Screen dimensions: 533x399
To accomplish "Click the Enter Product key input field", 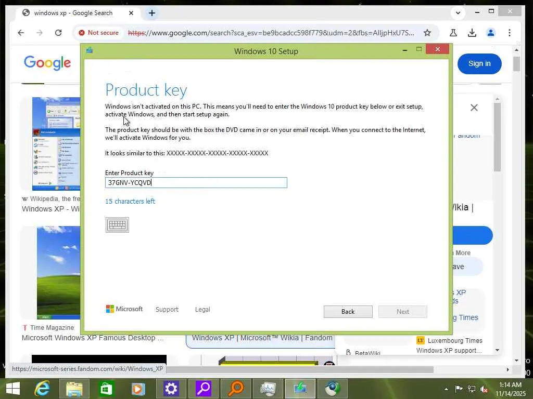I will point(196,182).
